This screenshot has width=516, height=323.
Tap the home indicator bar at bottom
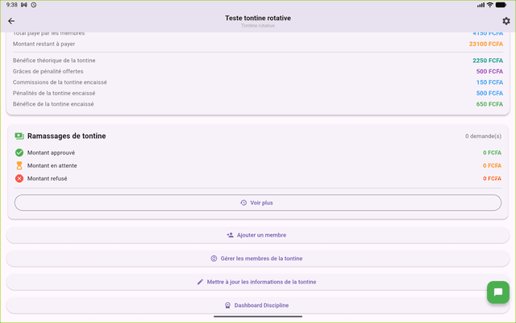258,317
